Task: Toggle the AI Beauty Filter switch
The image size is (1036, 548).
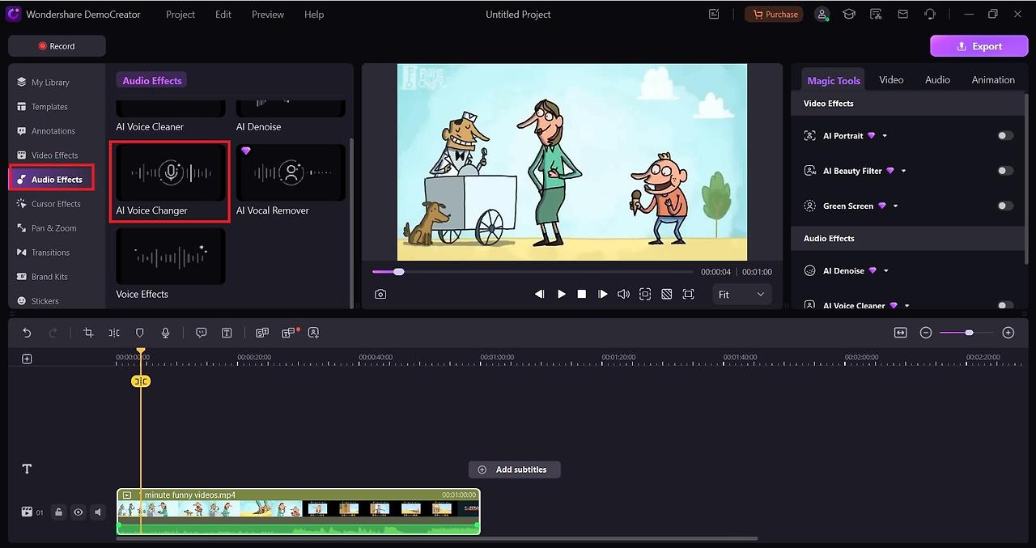Action: (1004, 171)
